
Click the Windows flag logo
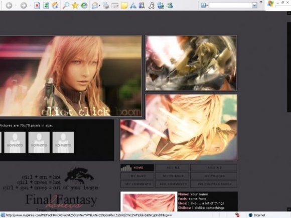pos(270,4)
